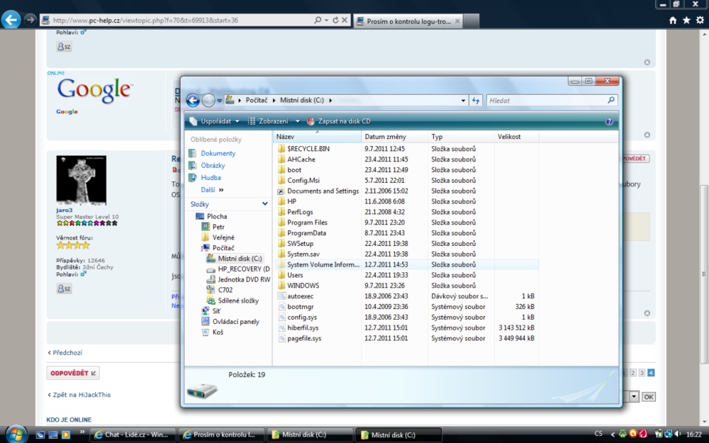
Task: Select the pagefile.sys file icon
Action: (x=281, y=338)
